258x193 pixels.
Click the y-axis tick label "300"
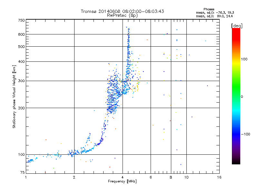(x=21, y=81)
